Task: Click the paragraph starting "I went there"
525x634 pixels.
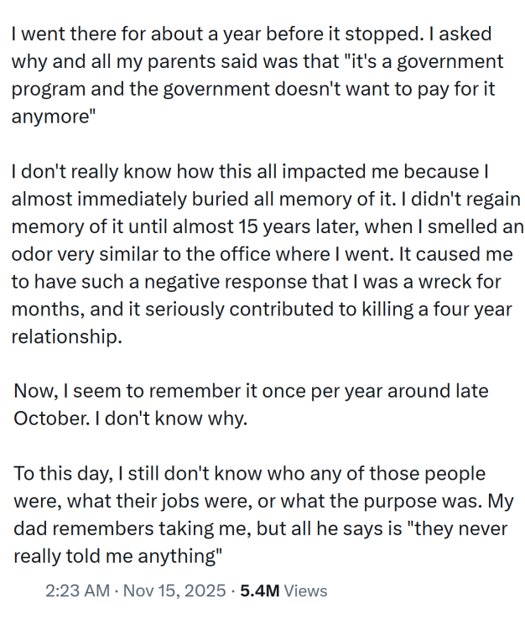Action: click(252, 75)
